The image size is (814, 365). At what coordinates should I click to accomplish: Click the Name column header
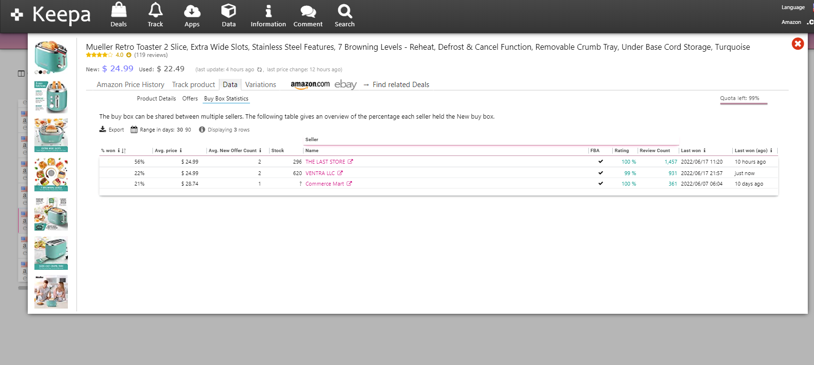click(x=312, y=150)
